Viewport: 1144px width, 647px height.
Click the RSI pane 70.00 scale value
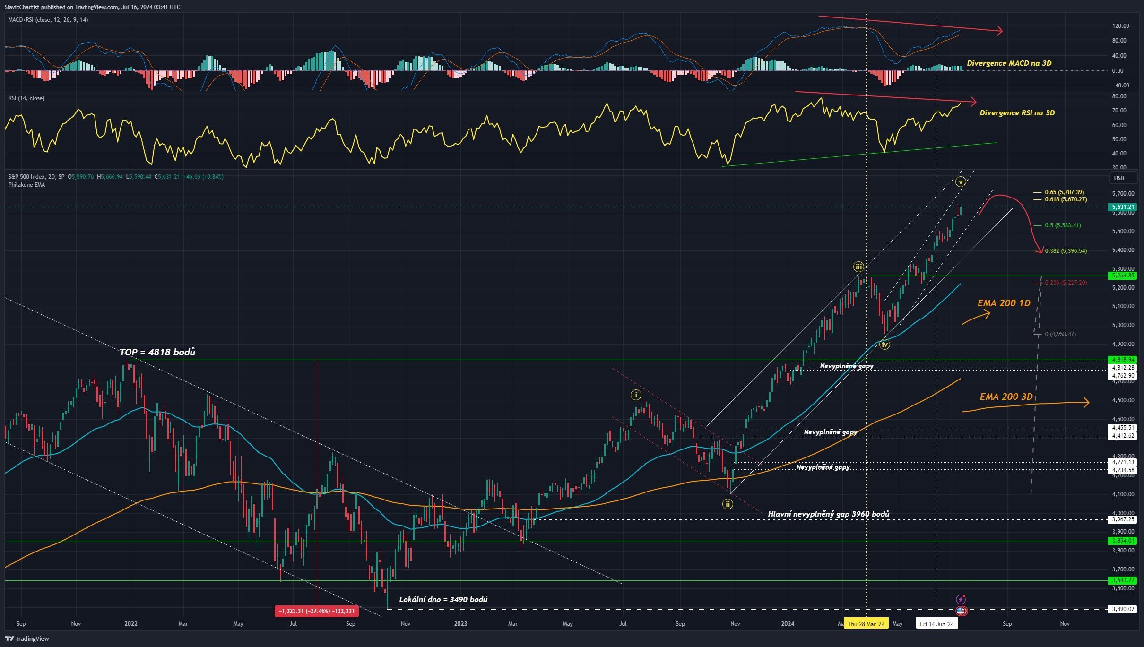tap(1118, 111)
